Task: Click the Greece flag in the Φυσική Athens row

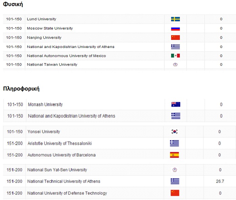Action: coord(175,47)
